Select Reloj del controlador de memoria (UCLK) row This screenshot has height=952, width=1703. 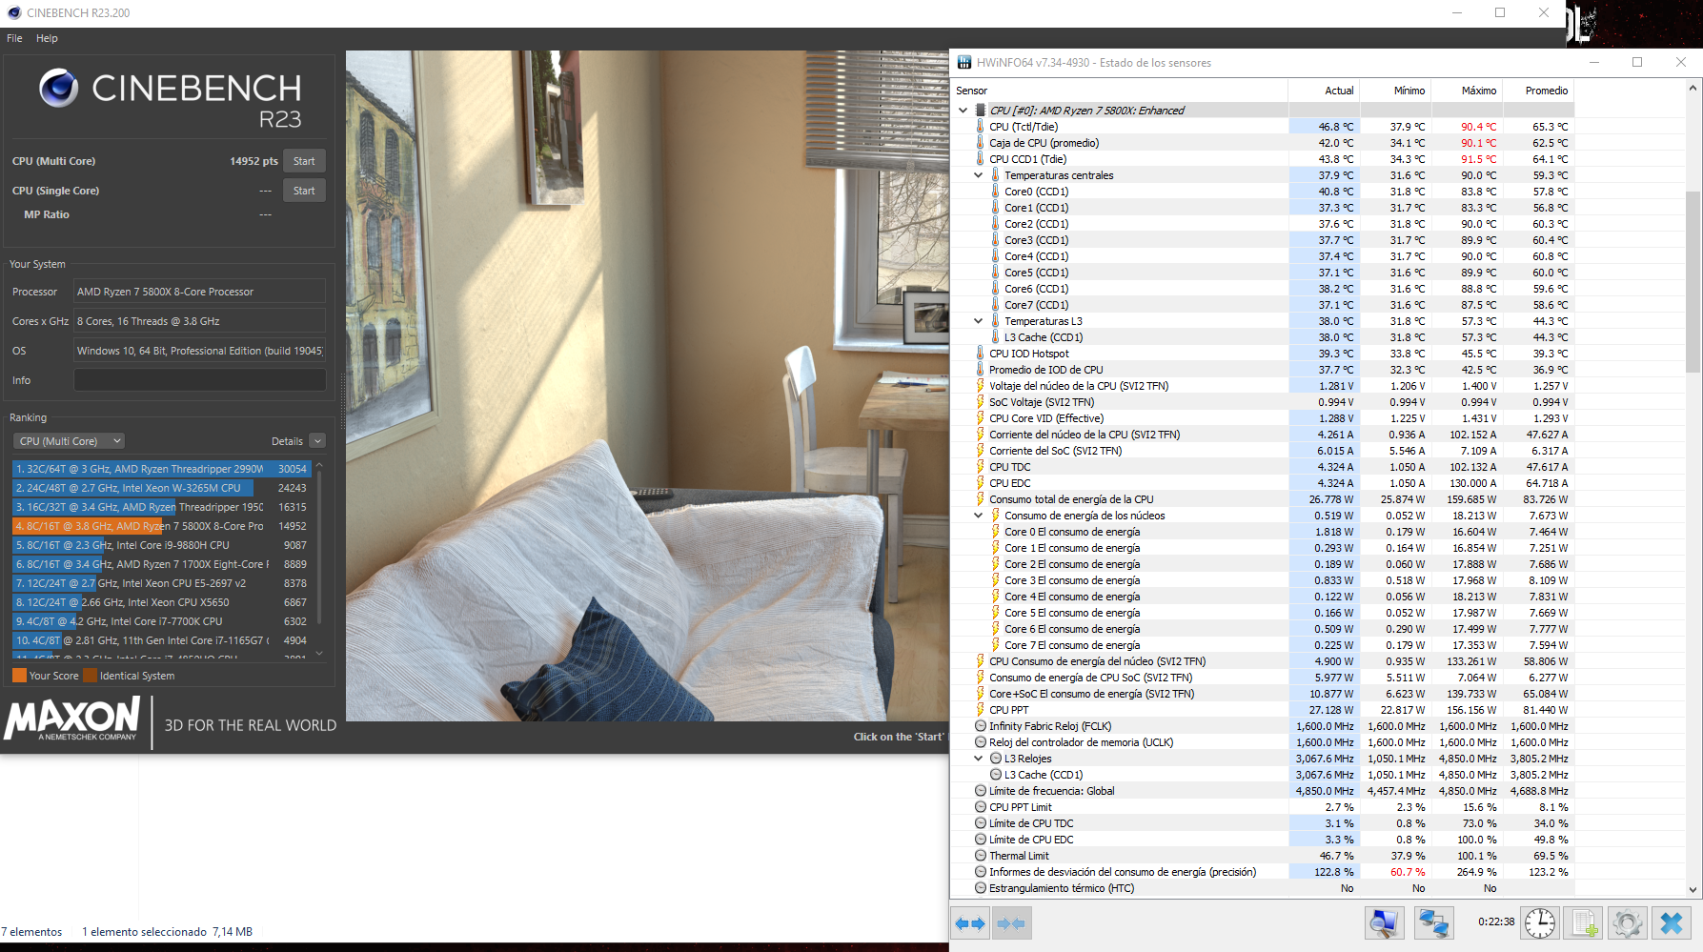[1262, 742]
